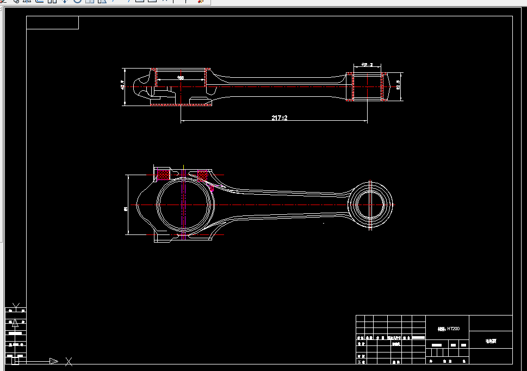Select the drawing name cell in title block
527x371 pixels.
click(491, 341)
